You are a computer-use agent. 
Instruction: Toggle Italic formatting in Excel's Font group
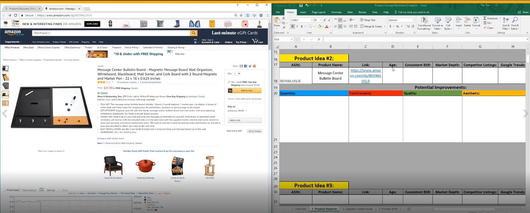pos(297,26)
